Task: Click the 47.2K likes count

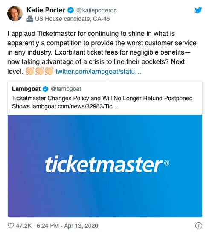Action: [x=23, y=226]
